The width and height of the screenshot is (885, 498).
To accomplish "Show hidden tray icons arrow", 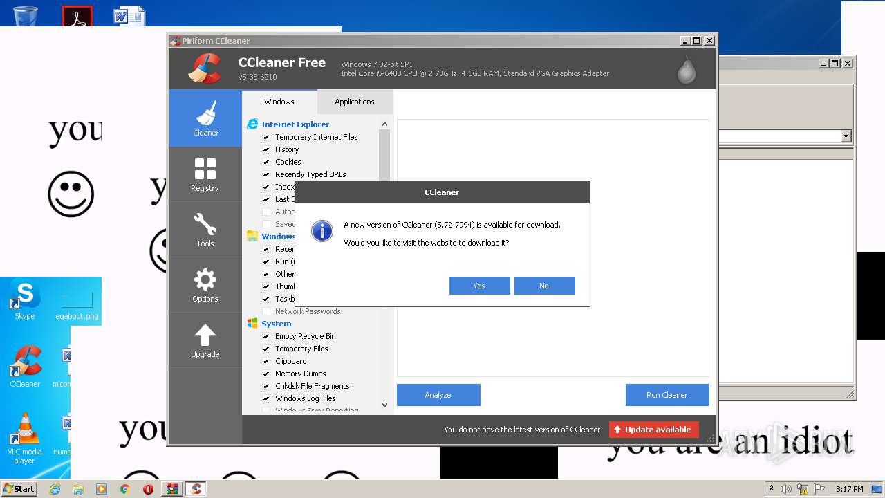I will tap(771, 489).
